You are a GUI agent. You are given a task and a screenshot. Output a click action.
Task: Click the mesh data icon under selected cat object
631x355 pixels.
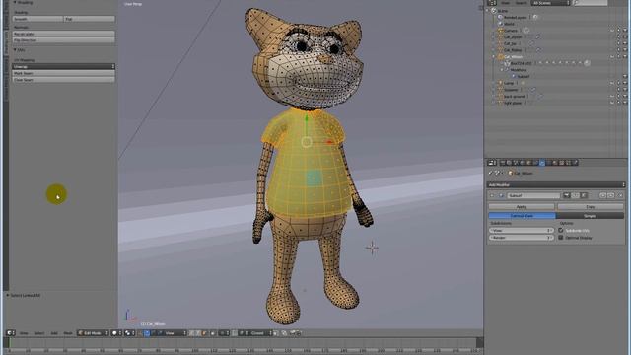point(507,63)
